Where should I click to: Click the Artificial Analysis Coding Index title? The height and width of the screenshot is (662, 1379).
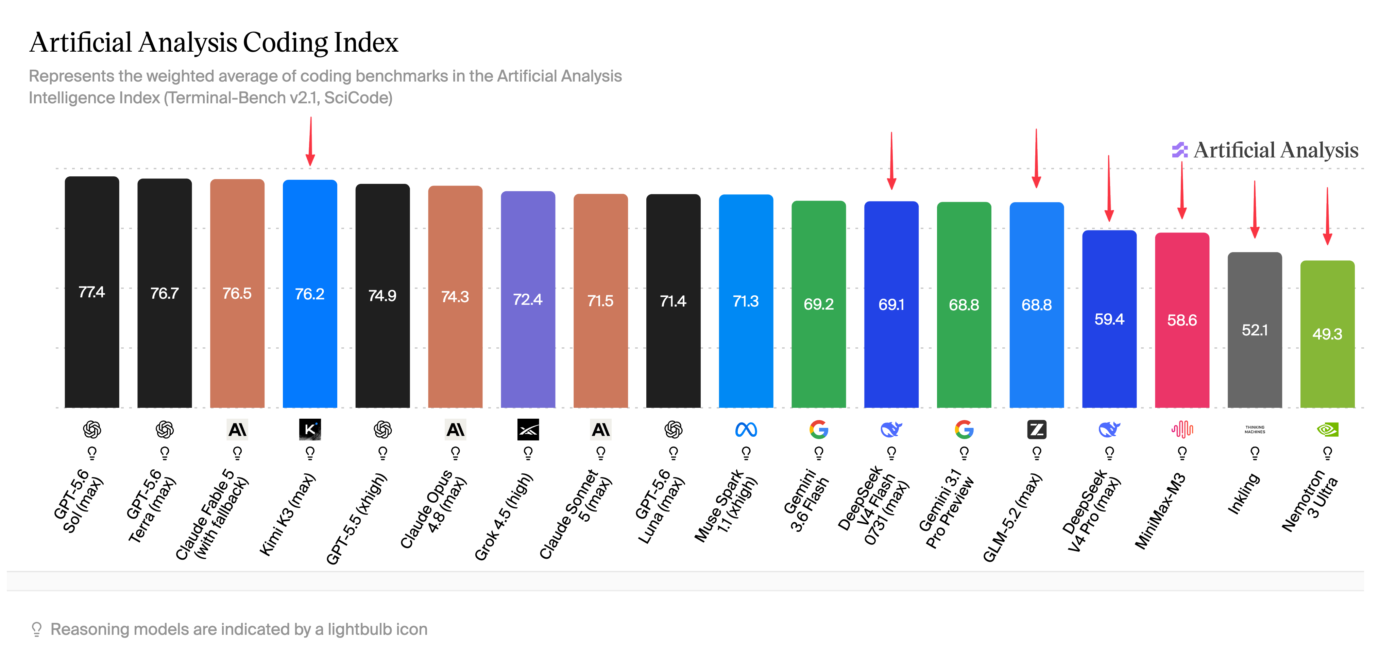[x=214, y=42]
